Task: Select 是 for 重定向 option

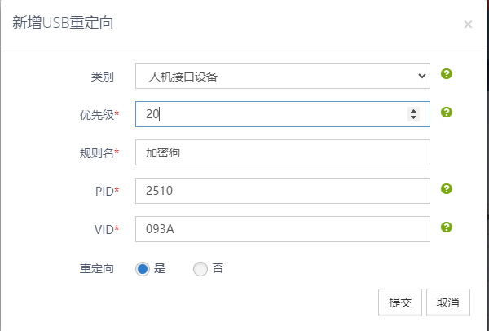Action: [x=143, y=268]
